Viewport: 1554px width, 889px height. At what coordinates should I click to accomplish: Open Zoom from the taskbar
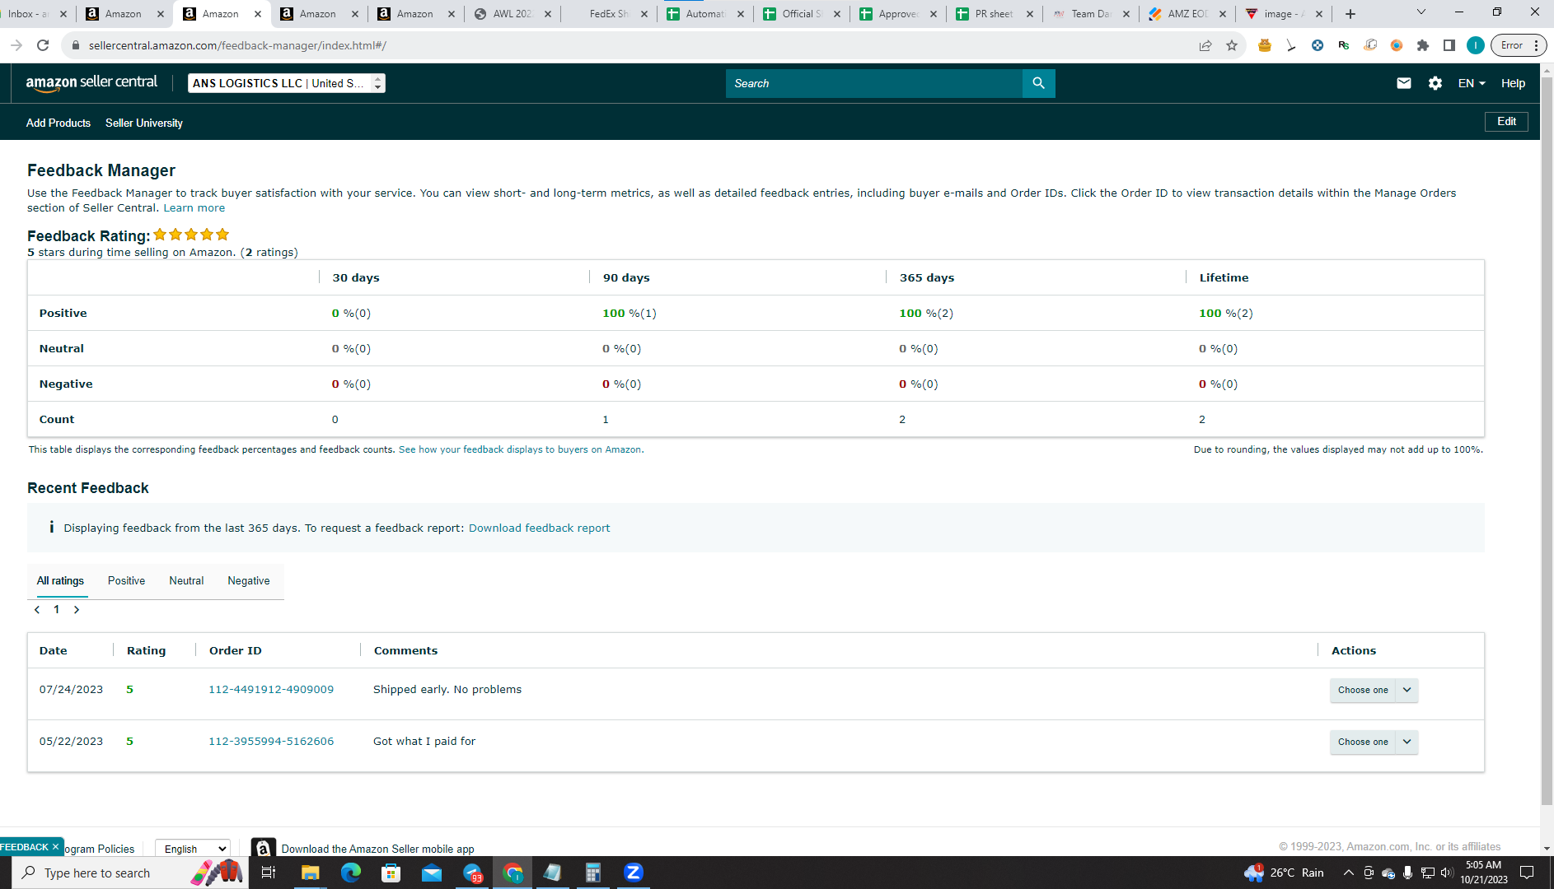point(633,873)
